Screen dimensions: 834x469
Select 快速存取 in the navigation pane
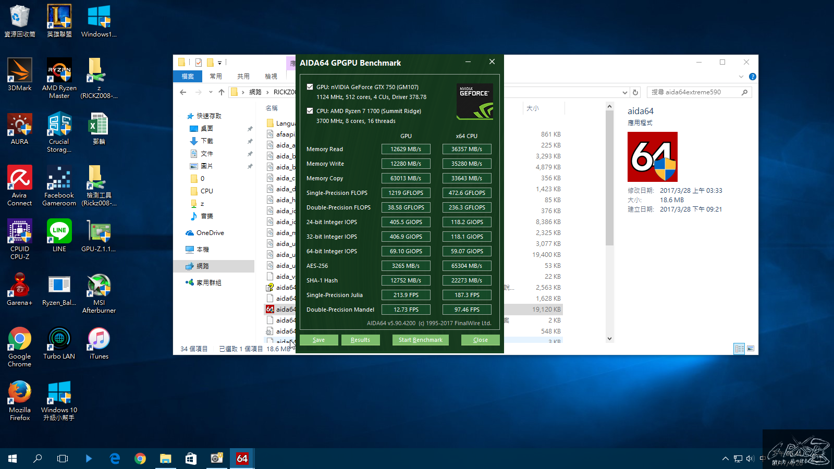209,116
